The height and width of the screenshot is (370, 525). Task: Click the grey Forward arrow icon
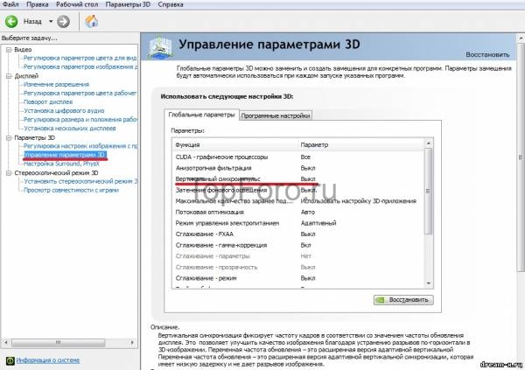pos(63,22)
